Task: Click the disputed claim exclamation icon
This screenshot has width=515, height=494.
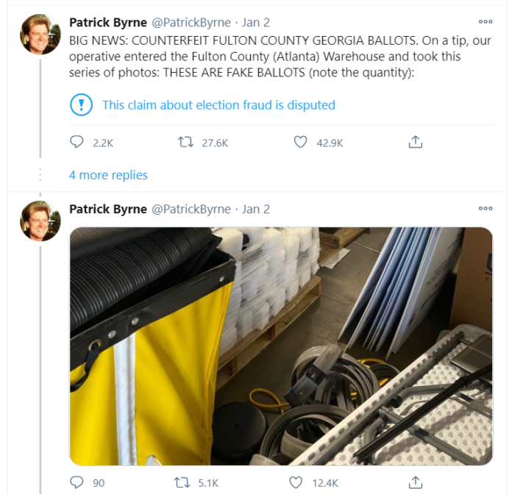Action: click(81, 105)
